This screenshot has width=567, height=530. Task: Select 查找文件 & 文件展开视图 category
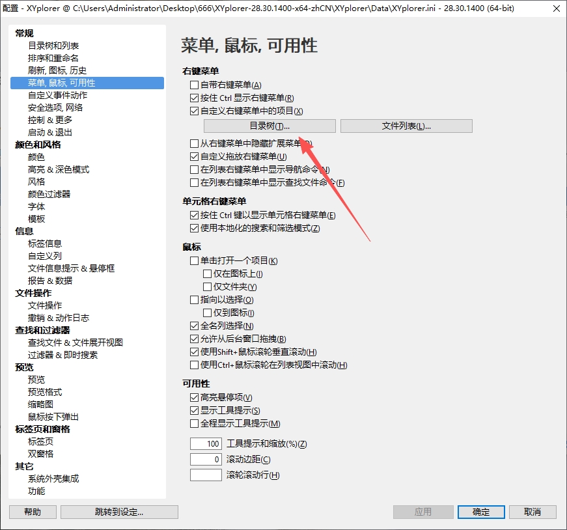tap(76, 342)
